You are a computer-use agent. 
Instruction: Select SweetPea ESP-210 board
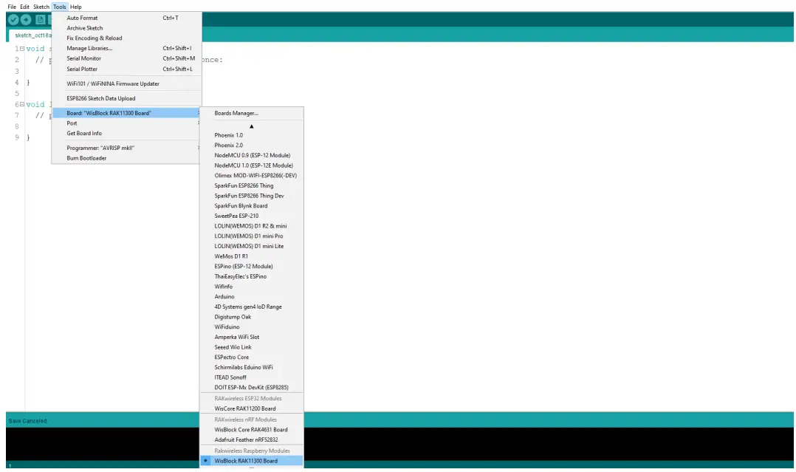(252, 216)
